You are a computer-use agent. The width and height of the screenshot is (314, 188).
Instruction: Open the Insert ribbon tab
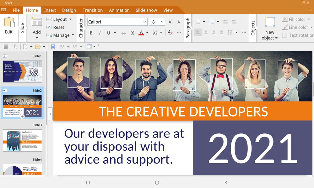[50, 10]
